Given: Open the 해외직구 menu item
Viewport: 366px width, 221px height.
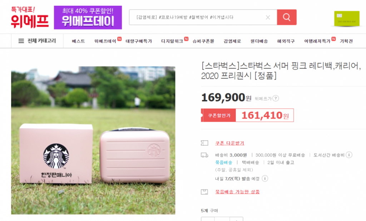Looking at the screenshot, I should (286, 41).
